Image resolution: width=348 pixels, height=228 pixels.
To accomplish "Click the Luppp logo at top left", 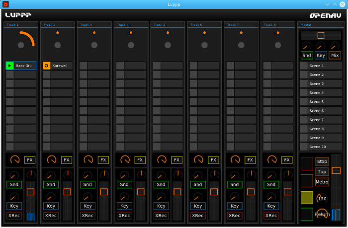I will coord(18,15).
